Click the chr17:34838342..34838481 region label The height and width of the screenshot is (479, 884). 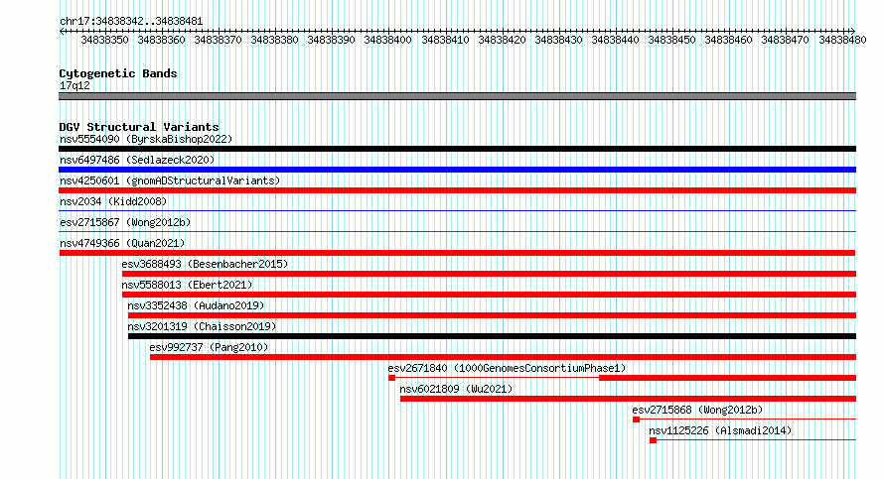point(131,21)
